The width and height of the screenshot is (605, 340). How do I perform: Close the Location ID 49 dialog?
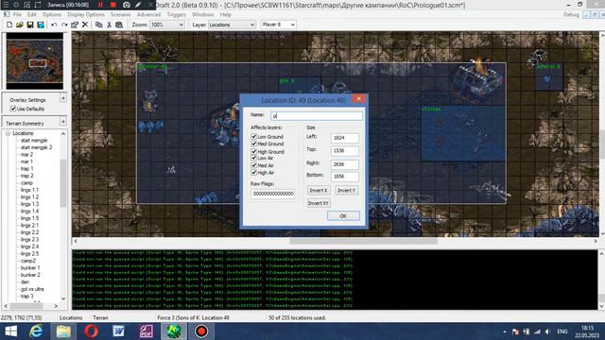(359, 99)
